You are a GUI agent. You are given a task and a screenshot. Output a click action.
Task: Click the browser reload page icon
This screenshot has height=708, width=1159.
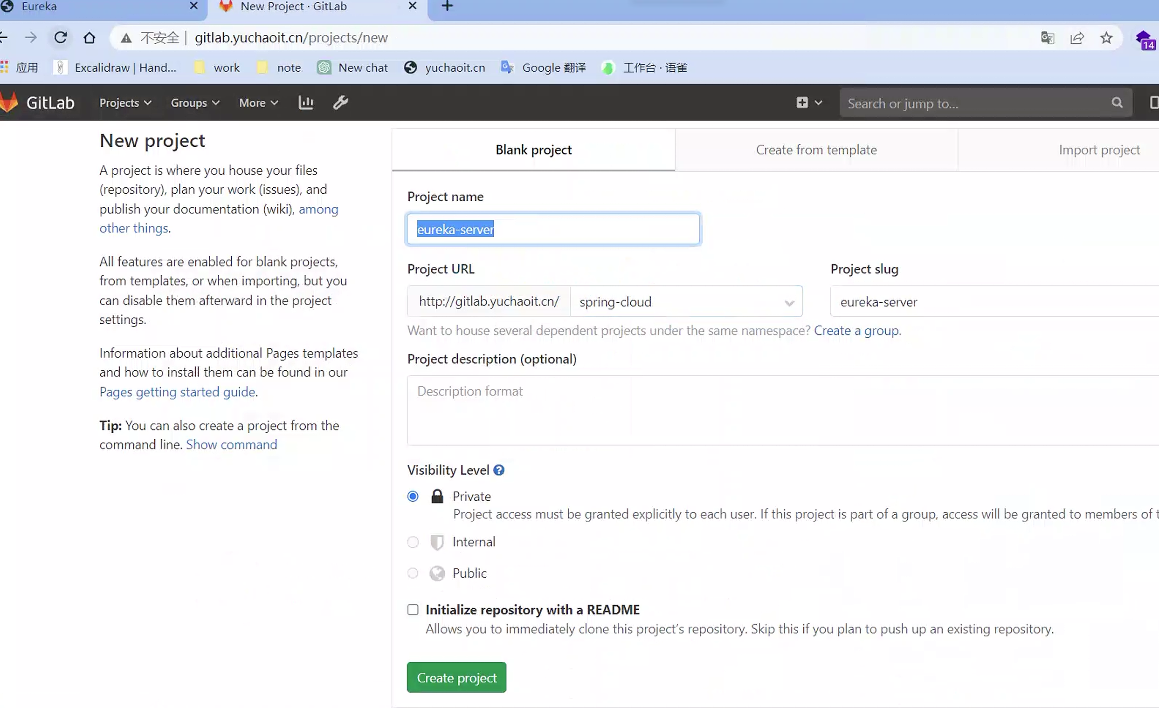[x=61, y=38]
